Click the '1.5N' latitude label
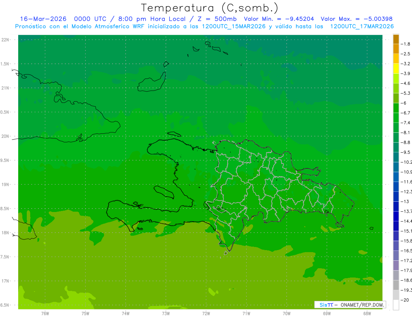The image size is (412, 318). [x=5, y=64]
